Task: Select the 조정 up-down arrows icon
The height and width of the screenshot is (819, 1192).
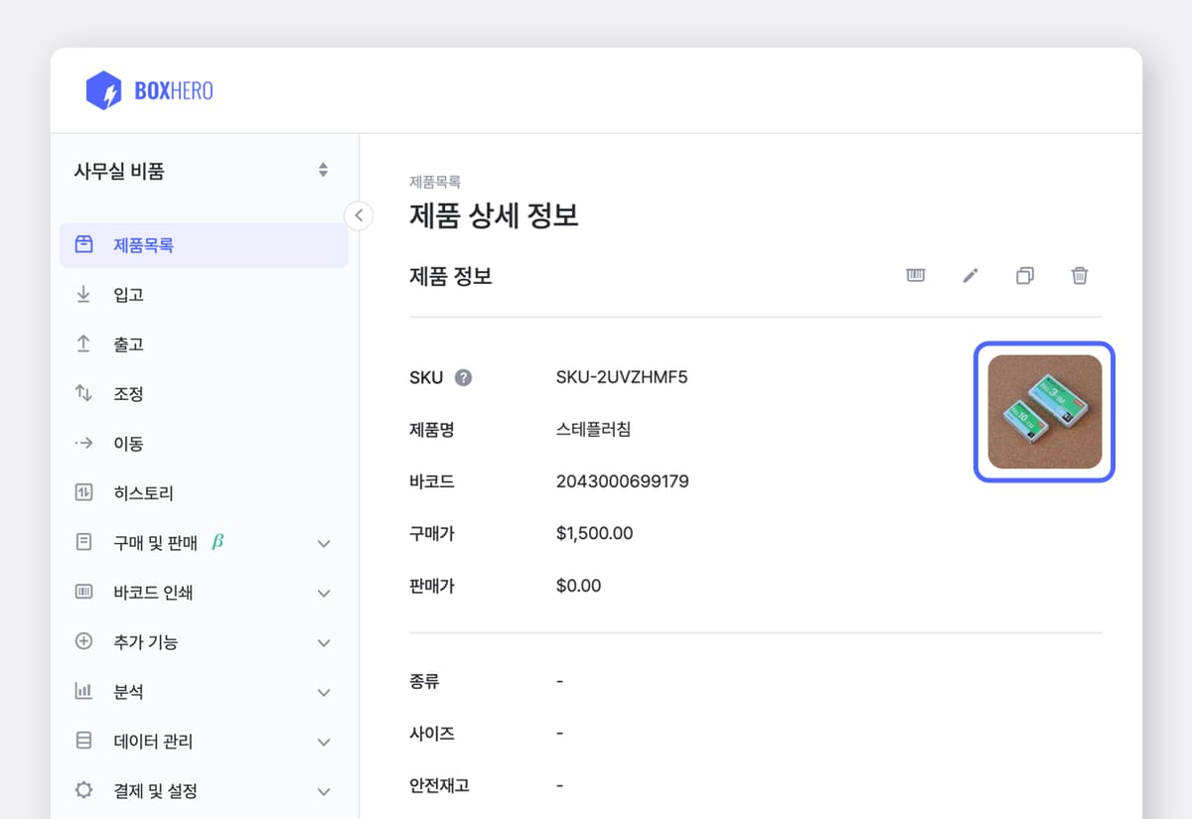Action: [x=83, y=393]
